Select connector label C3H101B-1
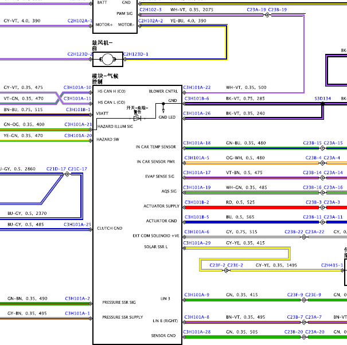Screen dimensions: 347x345 pos(78,109)
